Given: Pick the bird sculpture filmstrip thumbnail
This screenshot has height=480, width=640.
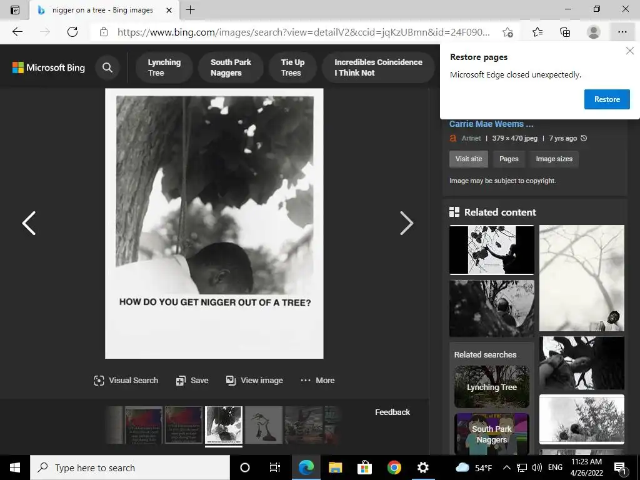Looking at the screenshot, I should click(x=264, y=425).
